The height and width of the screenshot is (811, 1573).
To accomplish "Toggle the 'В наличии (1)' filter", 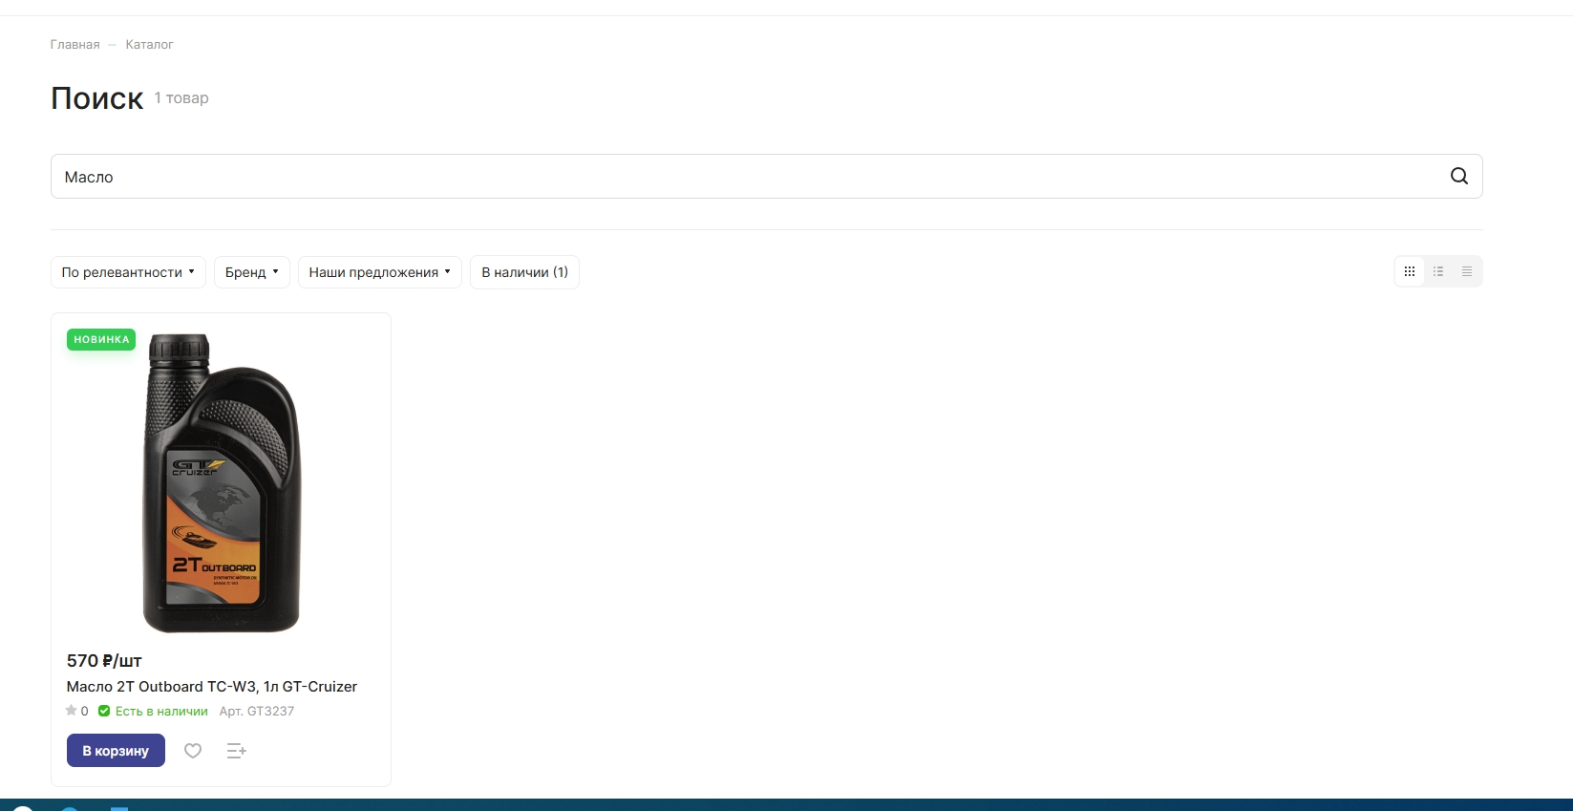I will click(x=524, y=272).
